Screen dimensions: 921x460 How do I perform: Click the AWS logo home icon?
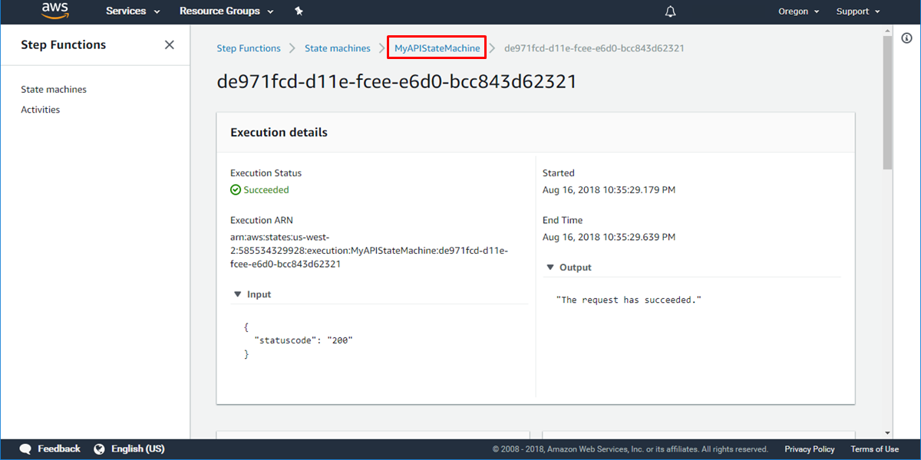tap(56, 11)
